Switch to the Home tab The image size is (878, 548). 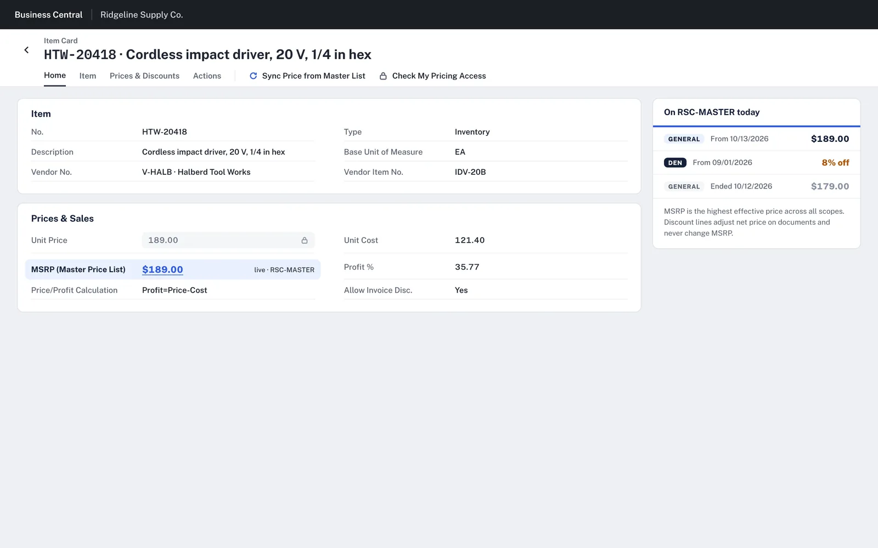[x=55, y=76]
